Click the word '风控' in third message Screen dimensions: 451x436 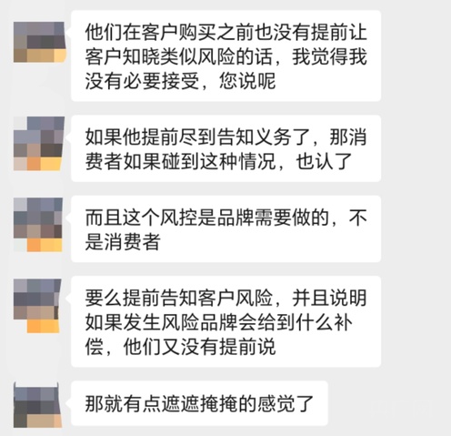coord(179,218)
